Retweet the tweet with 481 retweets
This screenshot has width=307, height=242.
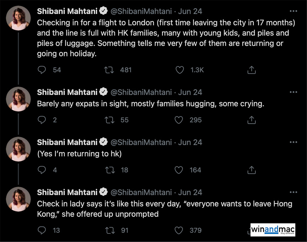point(109,70)
